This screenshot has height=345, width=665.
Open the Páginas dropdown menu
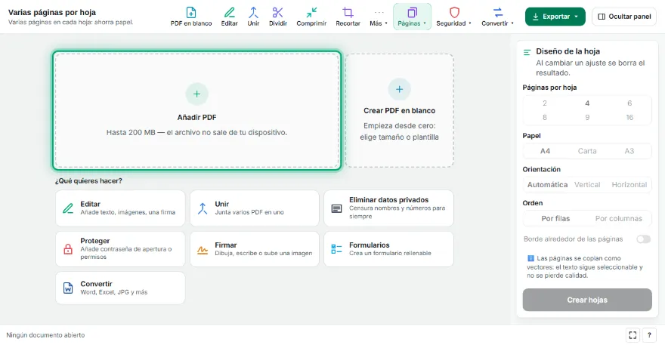tap(412, 17)
